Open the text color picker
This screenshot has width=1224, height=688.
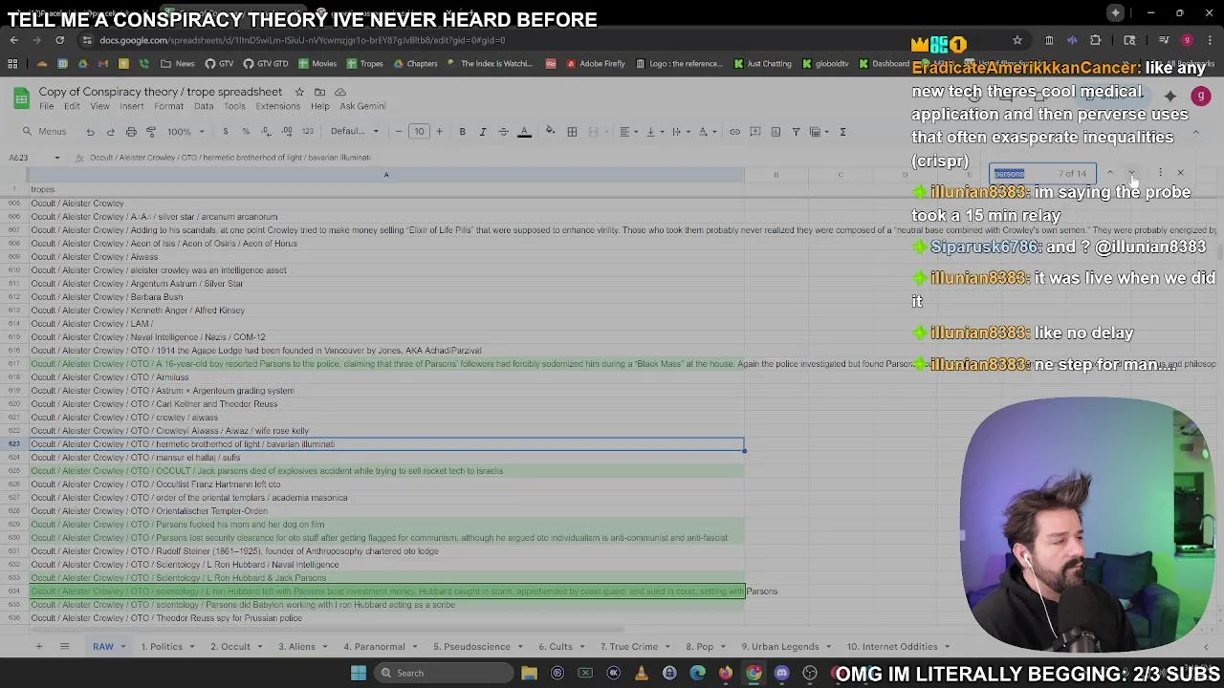tap(524, 132)
